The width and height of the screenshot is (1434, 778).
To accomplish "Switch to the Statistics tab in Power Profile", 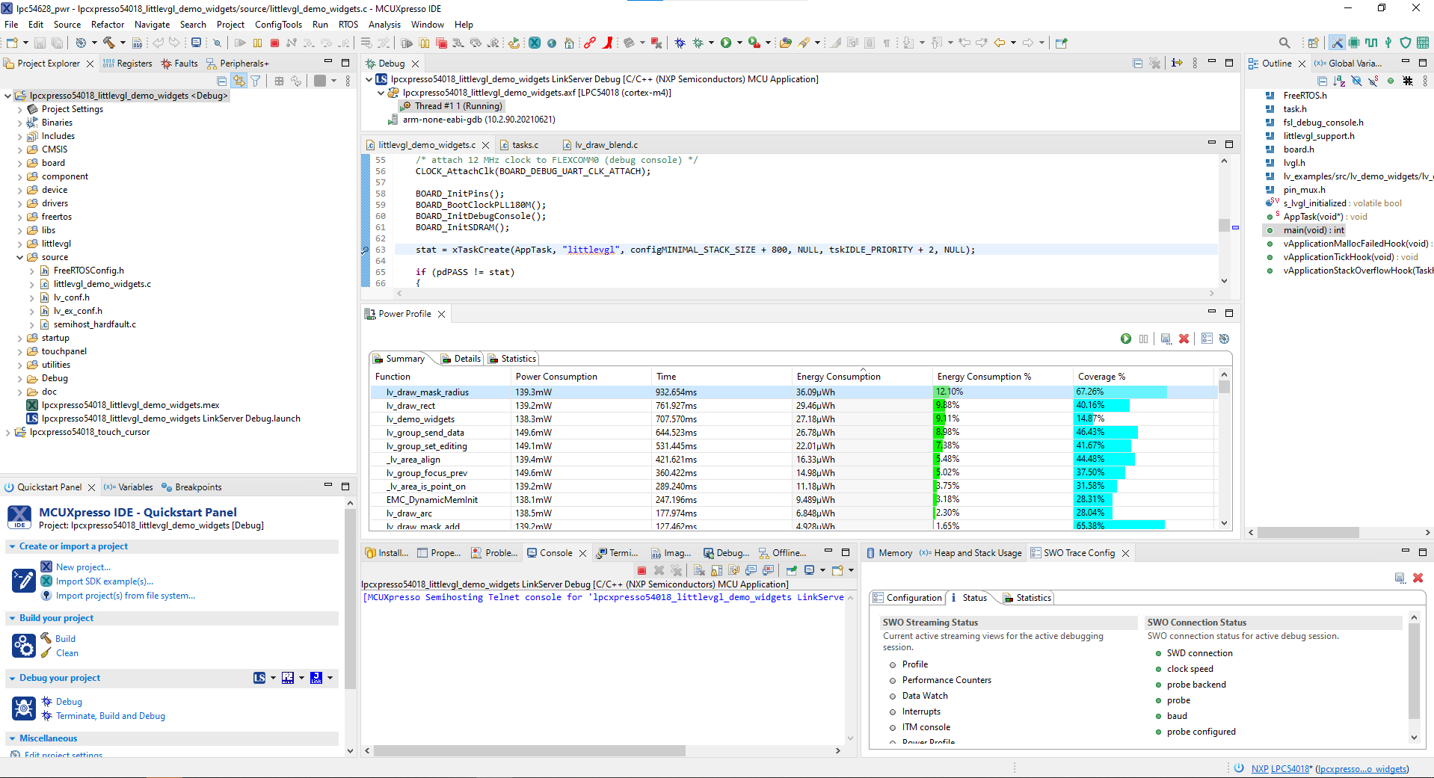I will click(517, 359).
